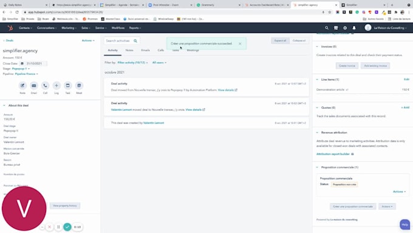
Task: Open the Attribution report builder link
Action: point(333,154)
